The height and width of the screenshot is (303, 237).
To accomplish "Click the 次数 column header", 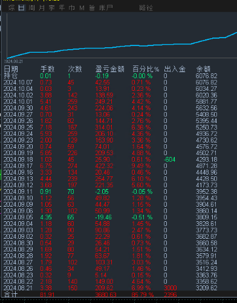I will (x=75, y=69).
